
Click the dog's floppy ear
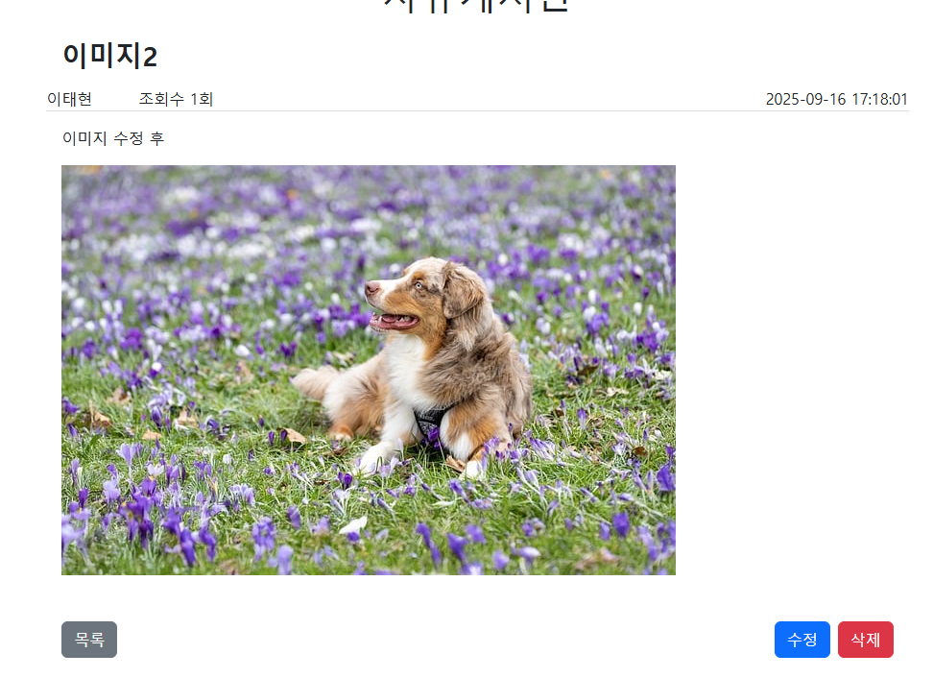click(x=465, y=292)
